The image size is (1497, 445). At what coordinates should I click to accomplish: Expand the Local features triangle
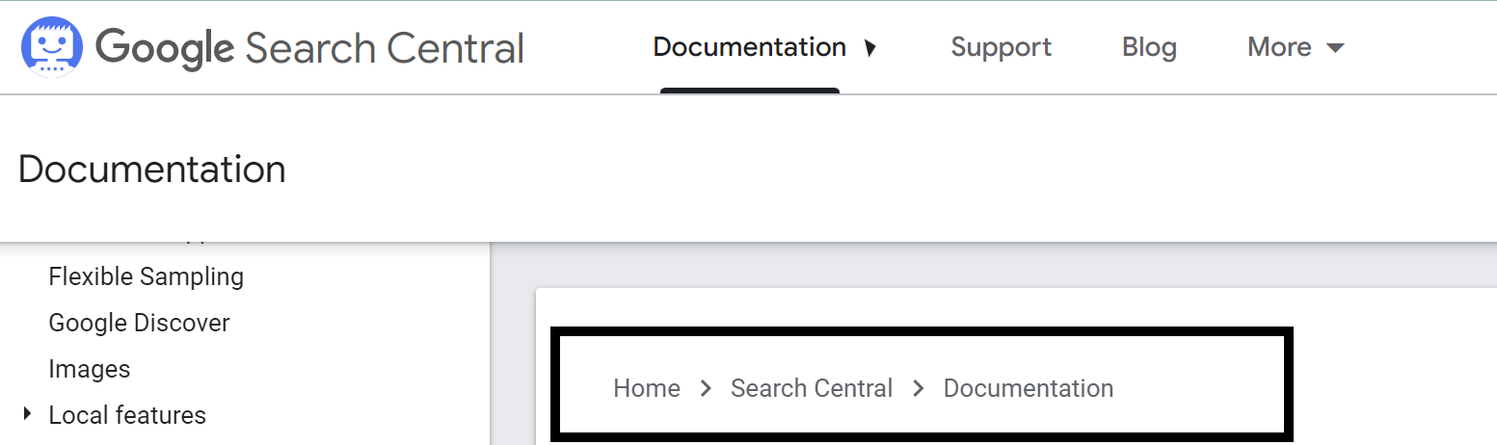click(27, 414)
